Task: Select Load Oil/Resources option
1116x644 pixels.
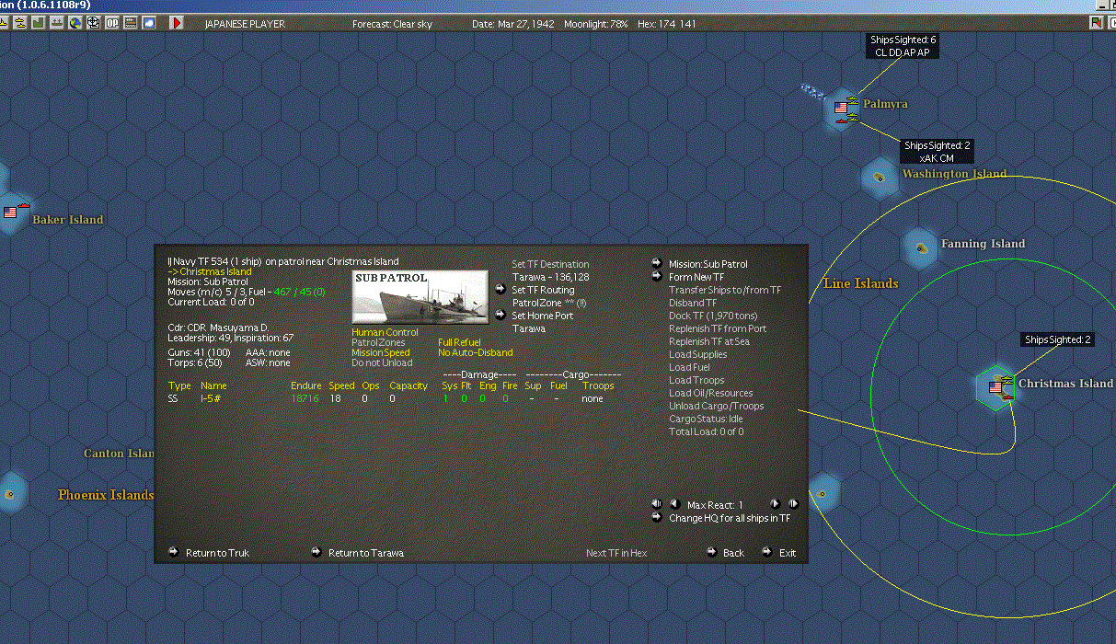Action: coord(710,393)
